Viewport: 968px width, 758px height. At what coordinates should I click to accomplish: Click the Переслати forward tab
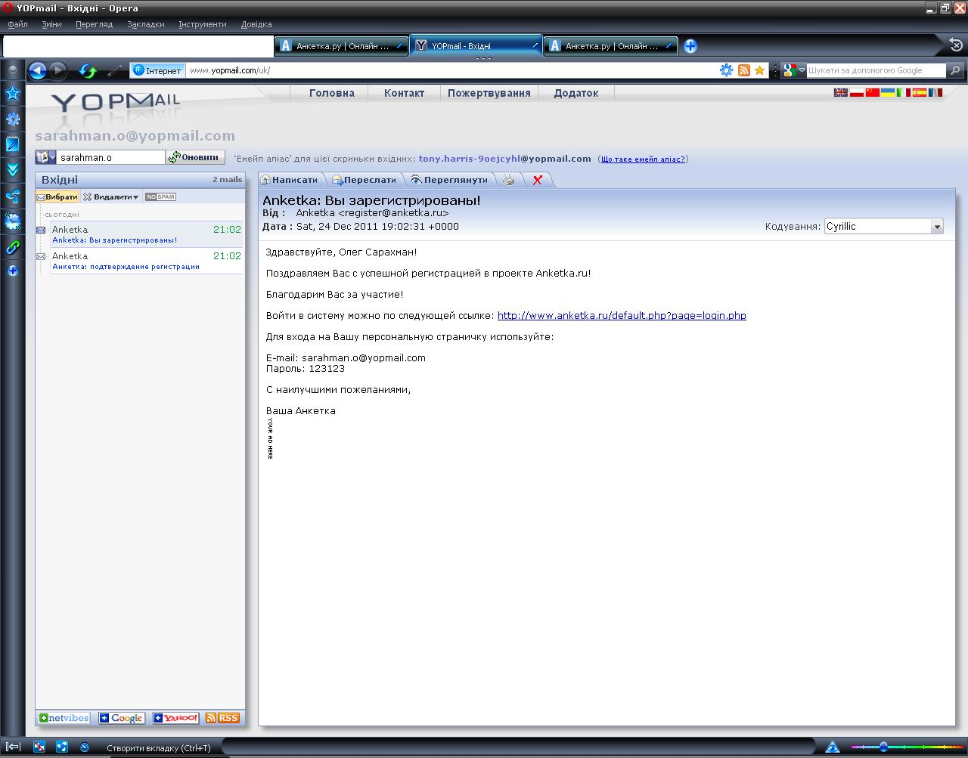pos(364,180)
